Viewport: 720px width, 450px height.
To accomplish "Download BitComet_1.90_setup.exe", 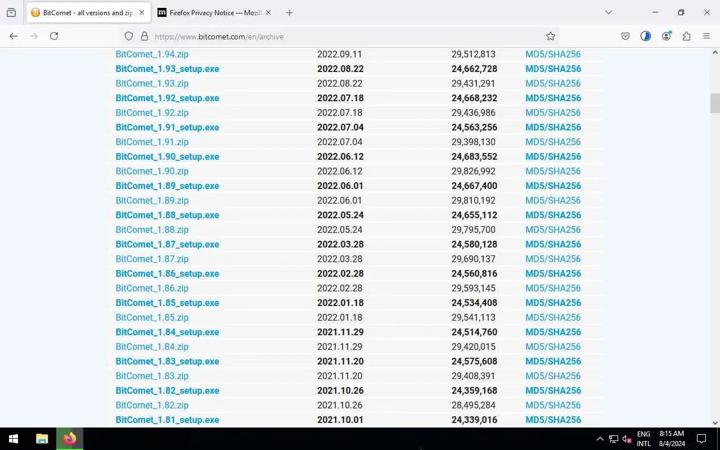I will click(167, 156).
